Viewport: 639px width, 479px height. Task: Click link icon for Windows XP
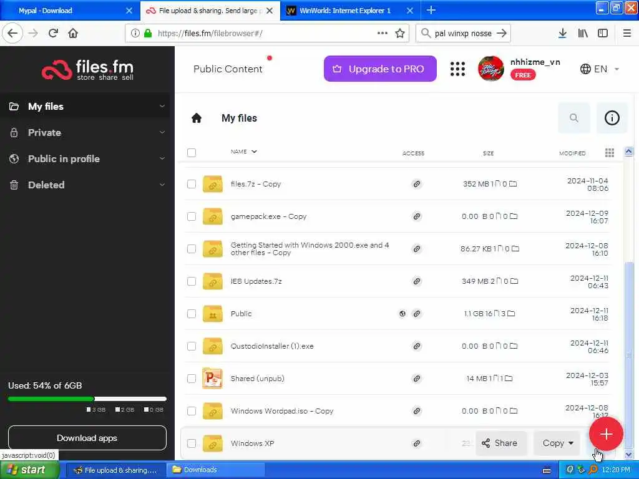(x=416, y=443)
